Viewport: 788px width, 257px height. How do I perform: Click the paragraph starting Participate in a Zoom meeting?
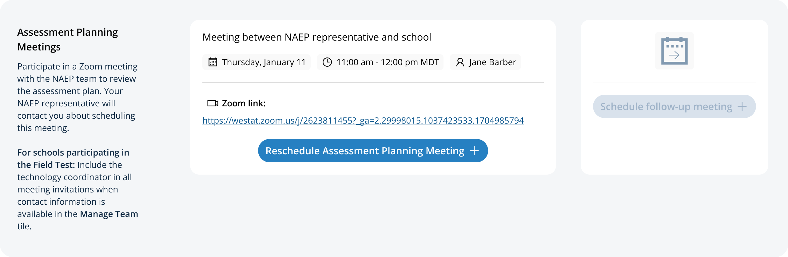pos(77,97)
